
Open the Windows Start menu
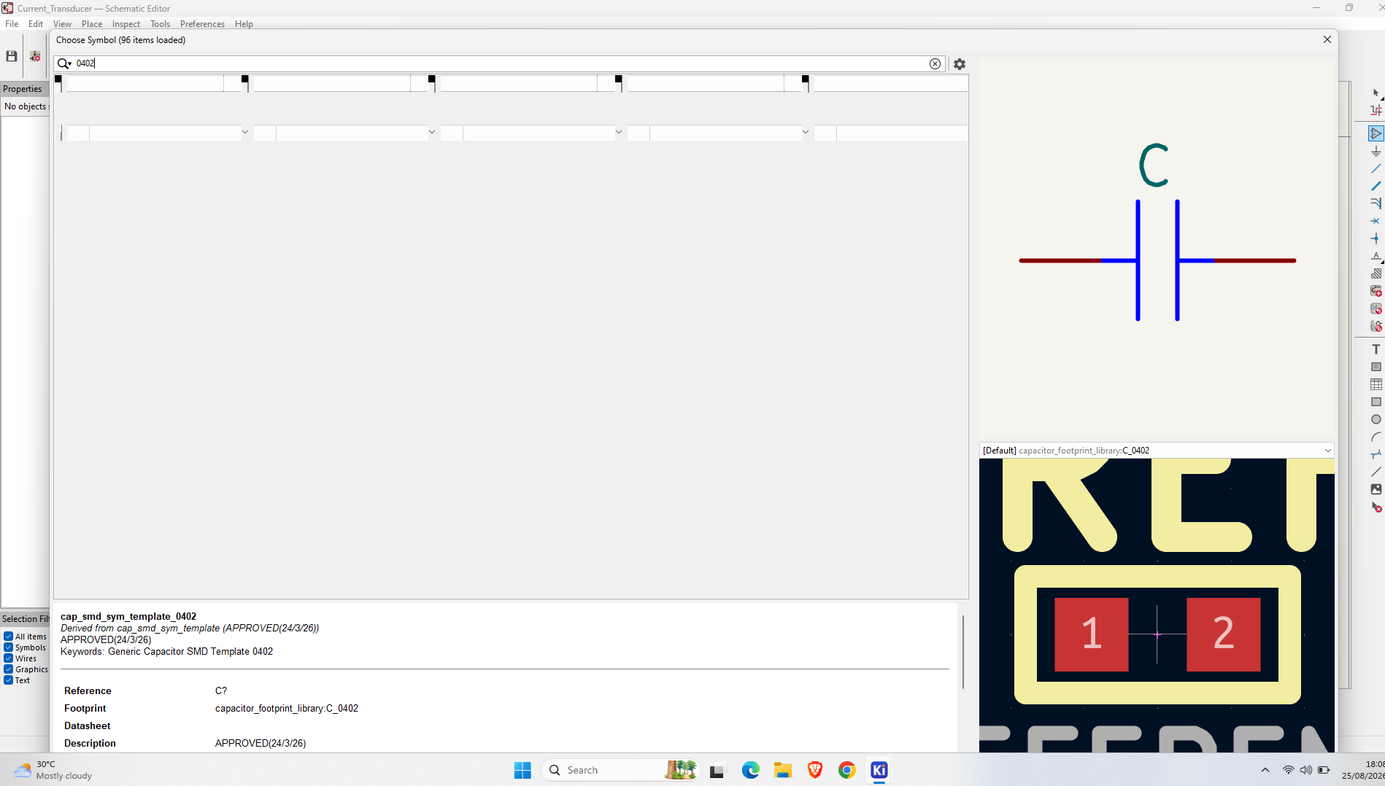522,770
